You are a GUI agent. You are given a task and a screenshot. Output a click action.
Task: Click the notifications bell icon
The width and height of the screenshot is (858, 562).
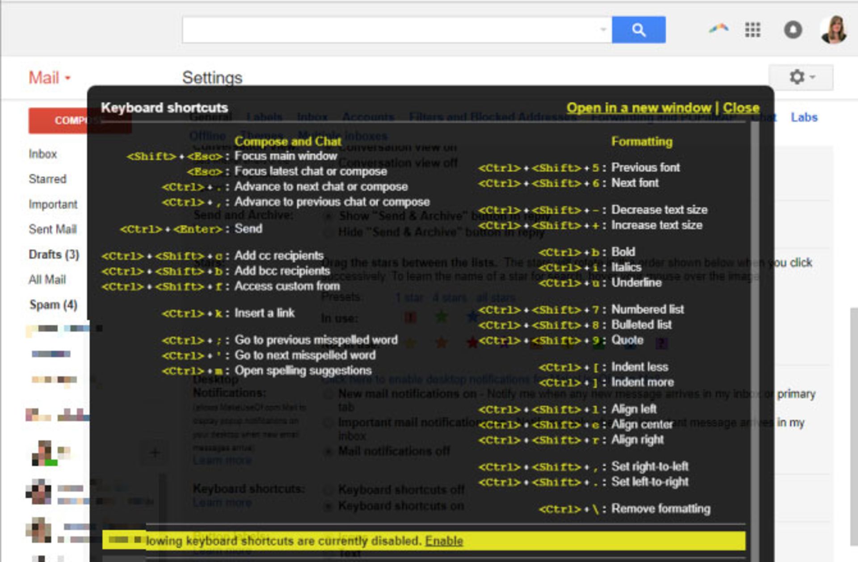794,29
